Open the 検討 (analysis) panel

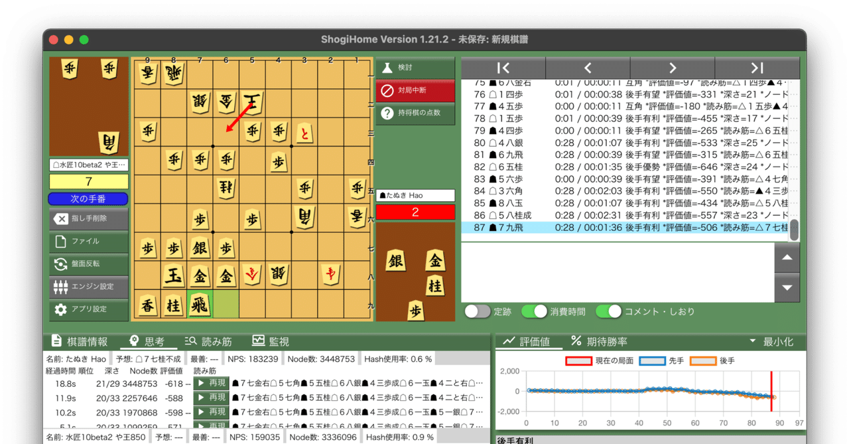tap(415, 66)
